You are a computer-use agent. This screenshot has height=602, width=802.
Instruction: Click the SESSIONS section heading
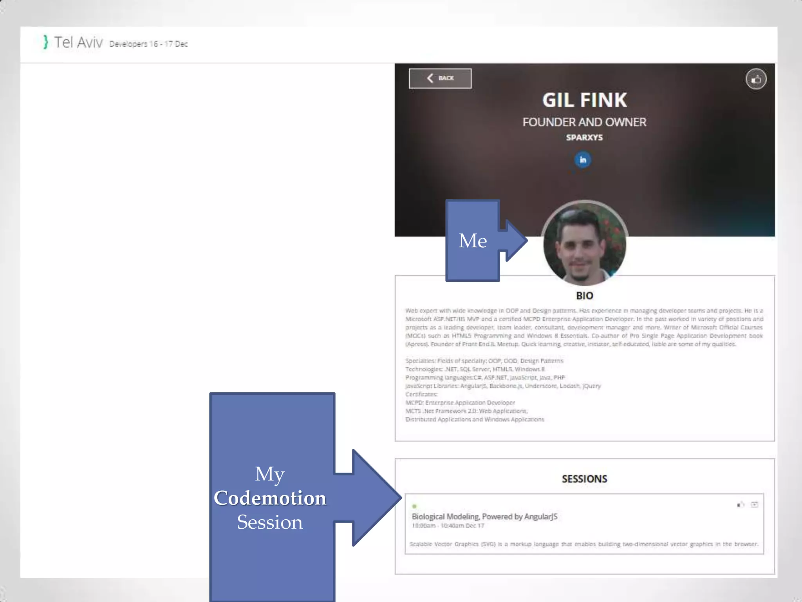coord(584,479)
